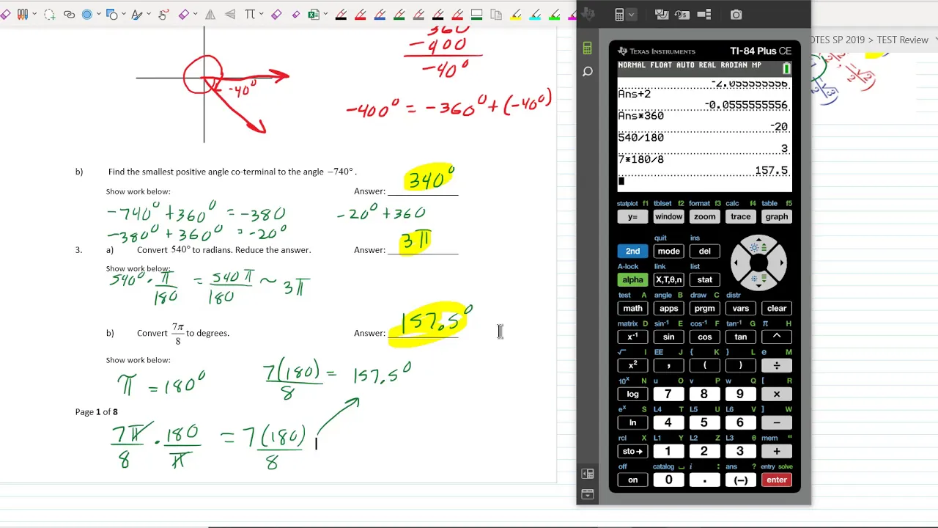Click the lower sidebar panel icon in emulator
The image size is (938, 528).
pos(587,494)
